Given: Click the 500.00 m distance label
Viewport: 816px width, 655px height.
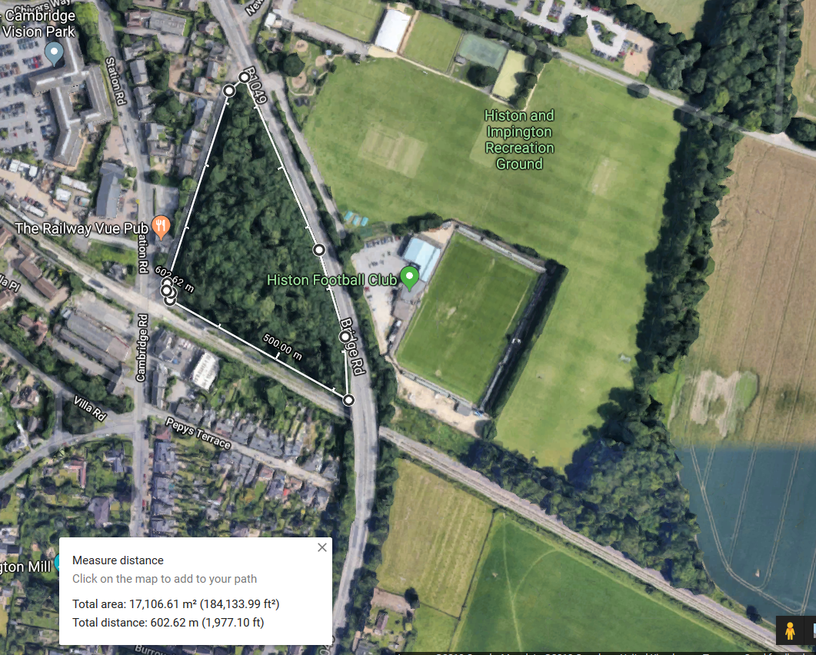Looking at the screenshot, I should pyautogui.click(x=282, y=347).
